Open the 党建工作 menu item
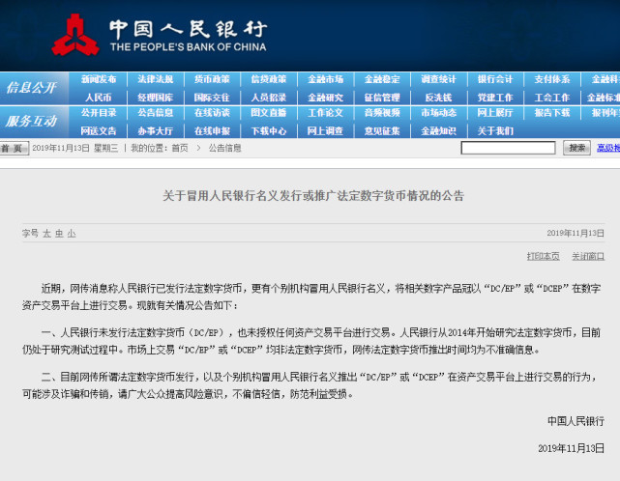This screenshot has height=481, width=620. [x=495, y=98]
